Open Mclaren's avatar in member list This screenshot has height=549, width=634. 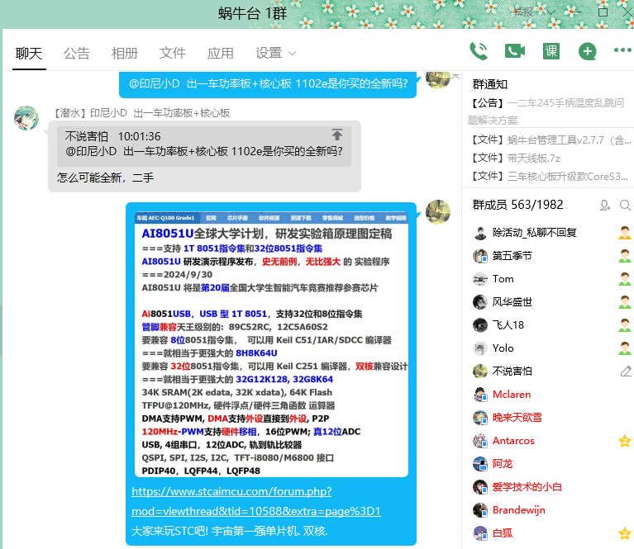480,395
